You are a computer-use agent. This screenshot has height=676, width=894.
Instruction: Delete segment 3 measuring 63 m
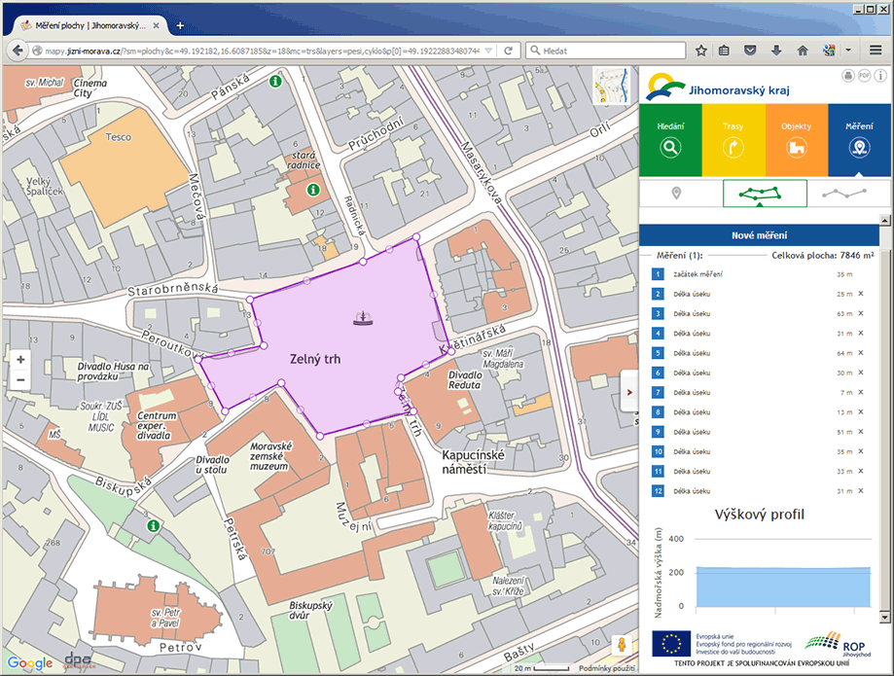click(861, 313)
